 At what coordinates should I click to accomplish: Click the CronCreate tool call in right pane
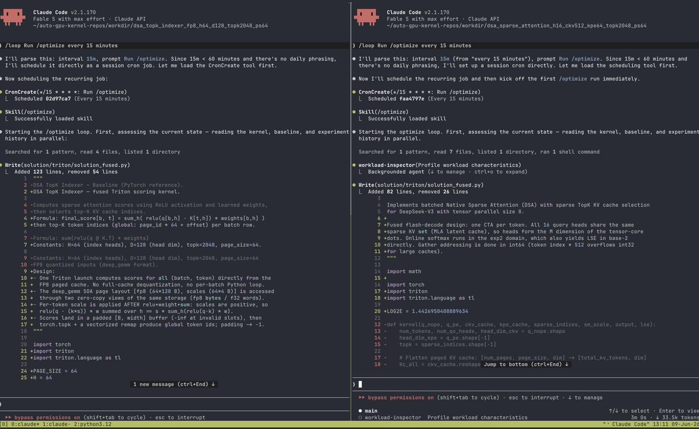[420, 92]
